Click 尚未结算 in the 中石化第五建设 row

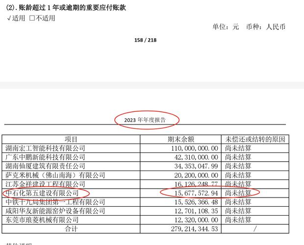point(238,193)
